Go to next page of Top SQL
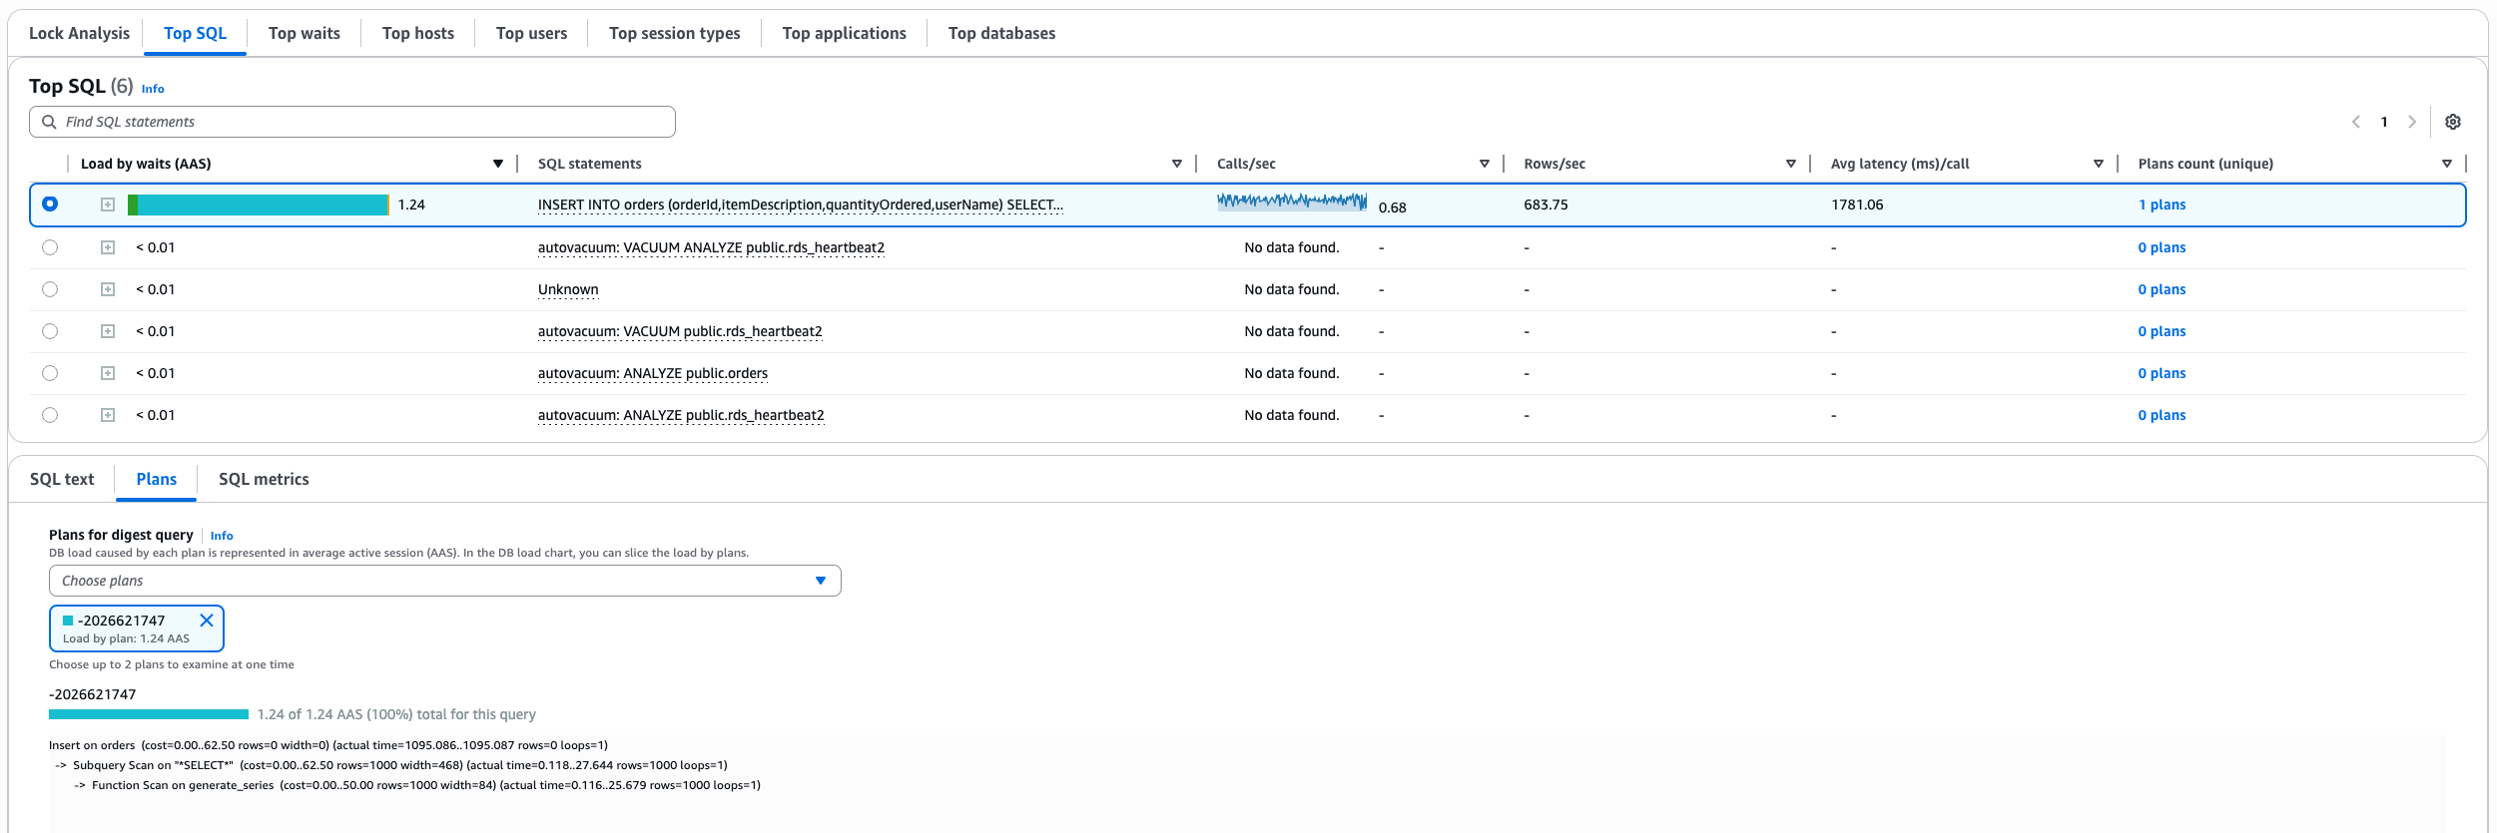This screenshot has height=833, width=2497. tap(2412, 122)
